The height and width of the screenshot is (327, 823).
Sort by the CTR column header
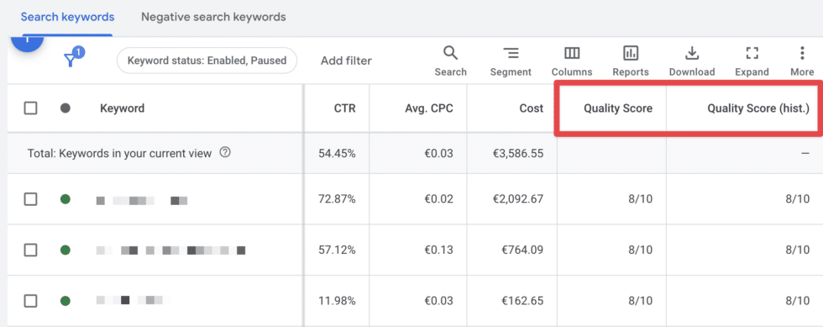345,108
